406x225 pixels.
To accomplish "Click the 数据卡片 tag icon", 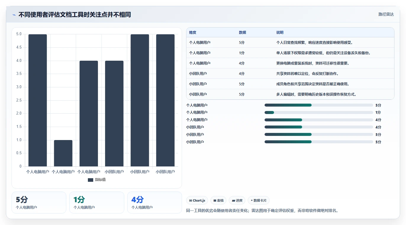I will (252, 201).
